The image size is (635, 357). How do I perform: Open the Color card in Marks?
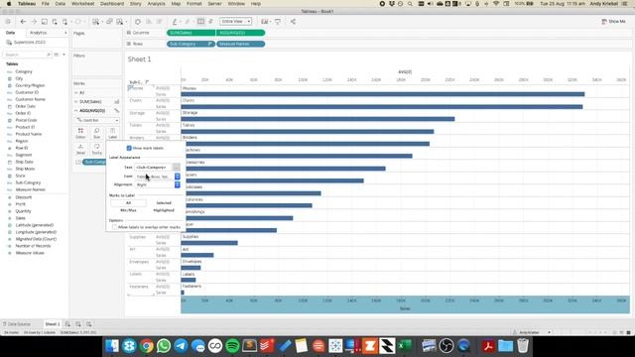(80, 133)
